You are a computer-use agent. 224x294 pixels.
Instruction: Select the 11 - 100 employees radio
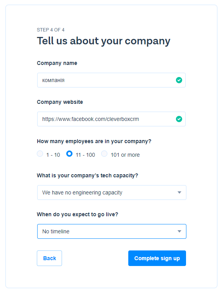[69, 154]
